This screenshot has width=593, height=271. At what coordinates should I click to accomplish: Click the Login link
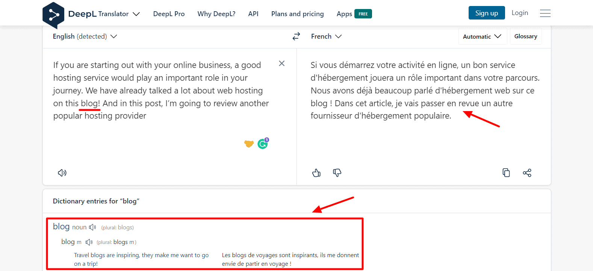[x=520, y=13]
